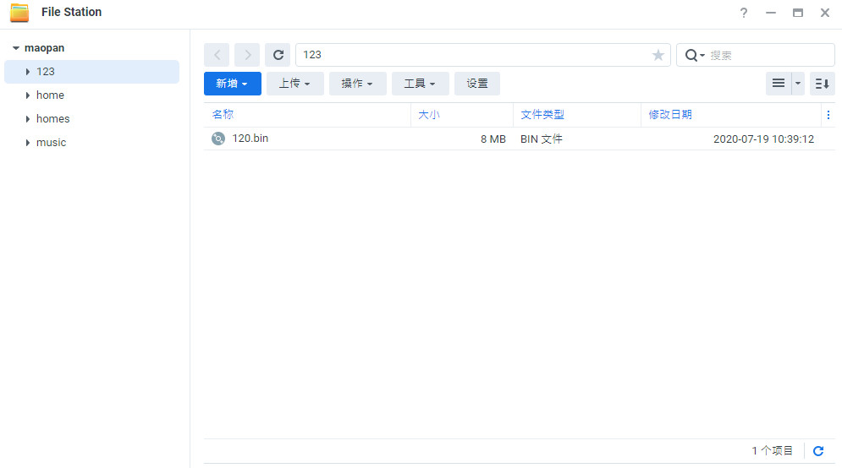Image resolution: width=842 pixels, height=468 pixels.
Task: Open the 上传 upload dropdown
Action: pos(294,84)
